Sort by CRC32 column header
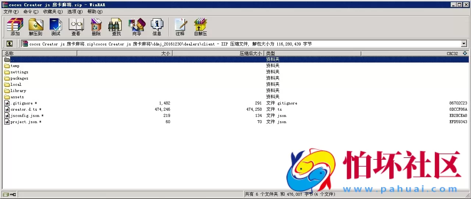471x199 pixels. 415,54
